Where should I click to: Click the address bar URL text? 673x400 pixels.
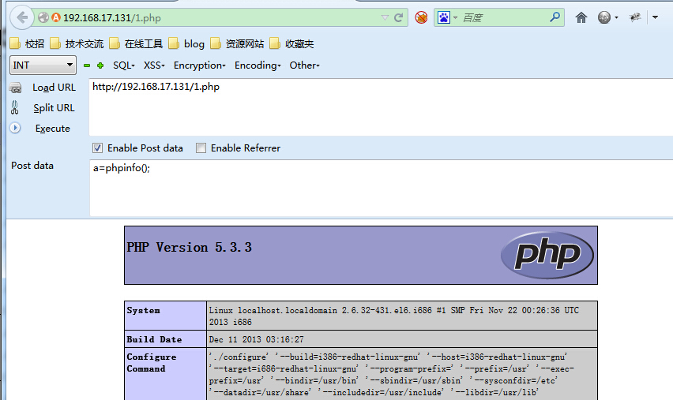pyautogui.click(x=112, y=17)
